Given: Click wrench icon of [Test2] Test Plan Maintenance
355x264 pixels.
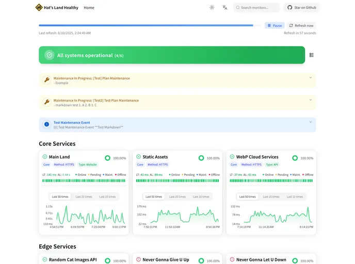Looking at the screenshot, I should pyautogui.click(x=47, y=102).
